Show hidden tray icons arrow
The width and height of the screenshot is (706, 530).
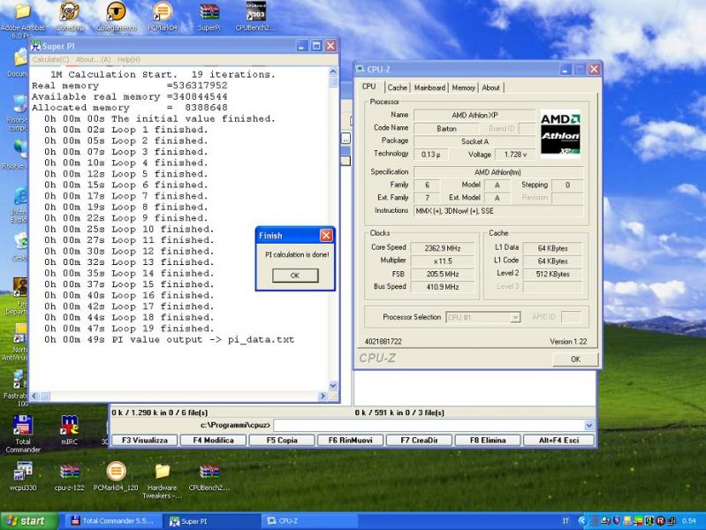[581, 521]
